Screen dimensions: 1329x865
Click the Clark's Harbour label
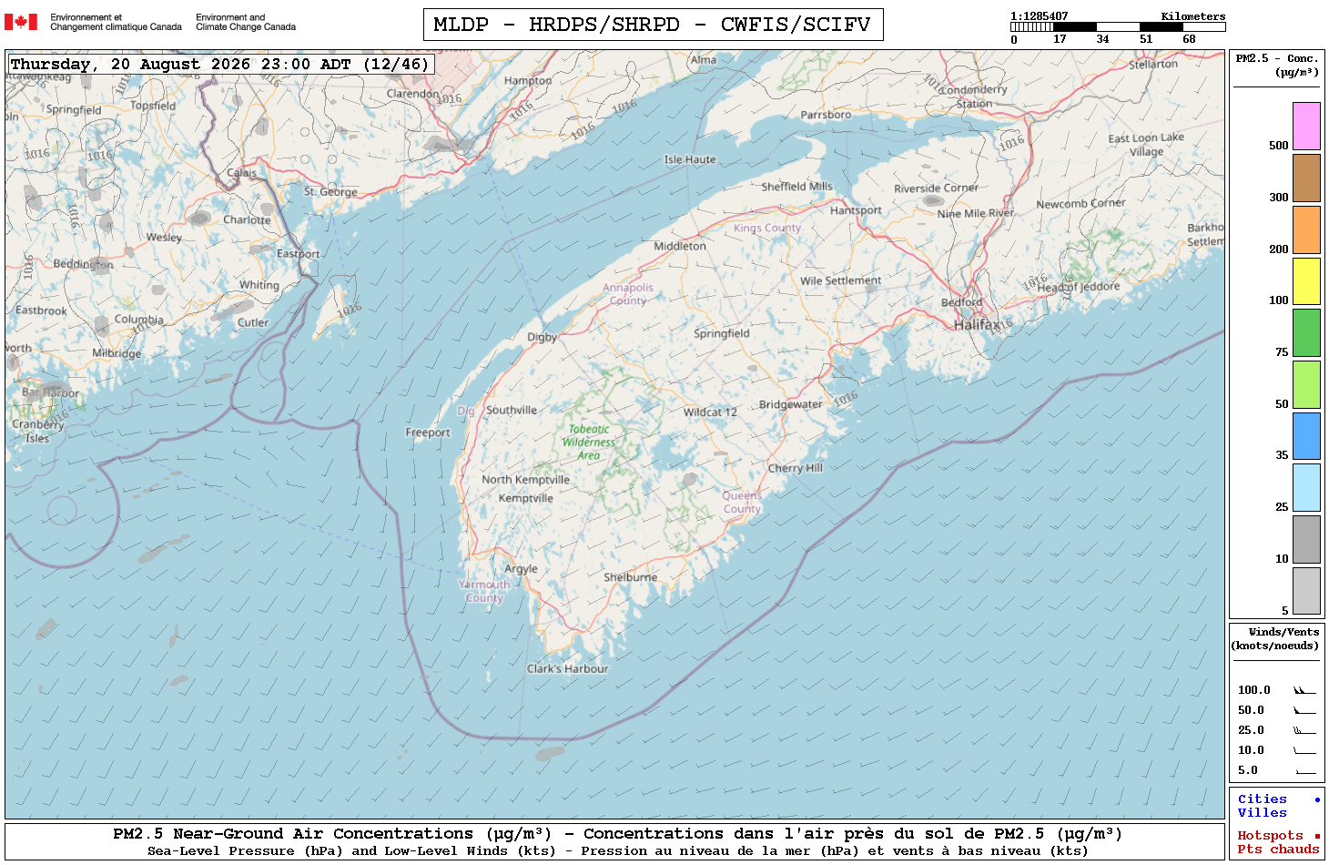[567, 668]
